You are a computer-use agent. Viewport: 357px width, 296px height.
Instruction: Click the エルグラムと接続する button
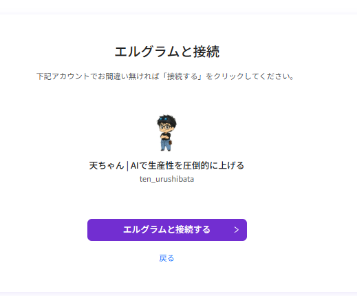[167, 230]
